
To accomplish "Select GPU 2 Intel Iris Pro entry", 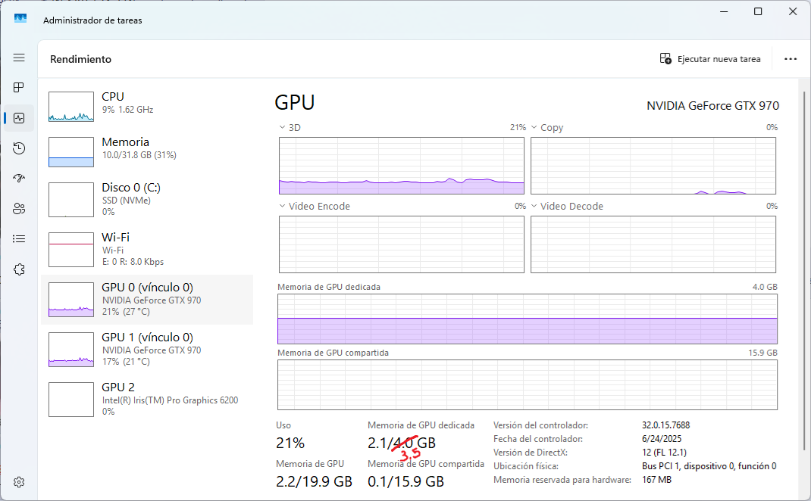I will pyautogui.click(x=147, y=400).
